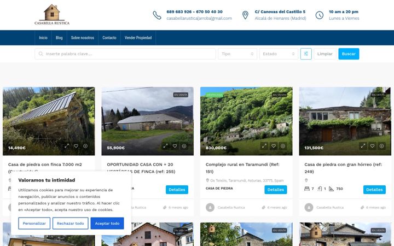Favorite the 830,000€ listing heart icon
The width and height of the screenshot is (394, 246).
point(274,146)
